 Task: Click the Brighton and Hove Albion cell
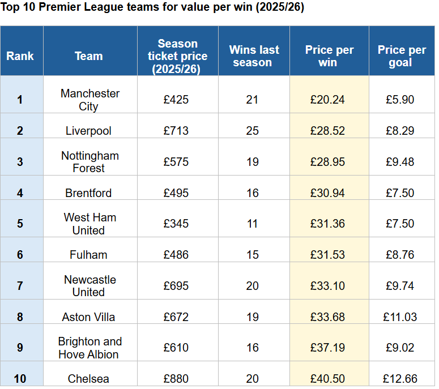[x=88, y=348]
